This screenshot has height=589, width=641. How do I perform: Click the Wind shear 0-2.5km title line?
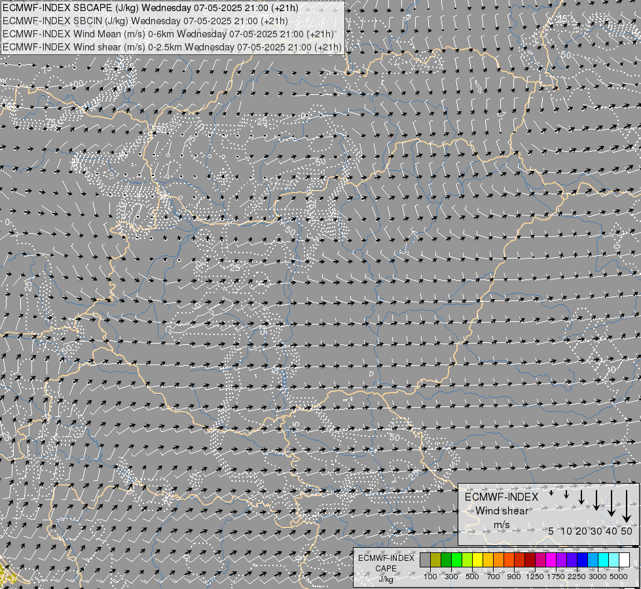click(172, 47)
